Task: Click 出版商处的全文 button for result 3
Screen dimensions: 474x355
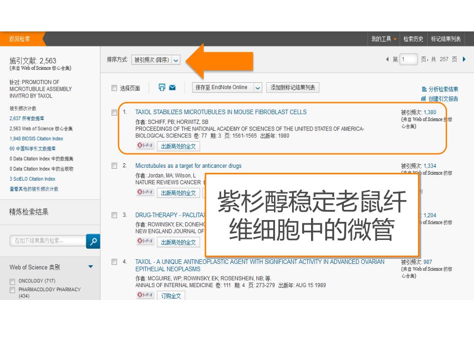Action: pos(178,242)
